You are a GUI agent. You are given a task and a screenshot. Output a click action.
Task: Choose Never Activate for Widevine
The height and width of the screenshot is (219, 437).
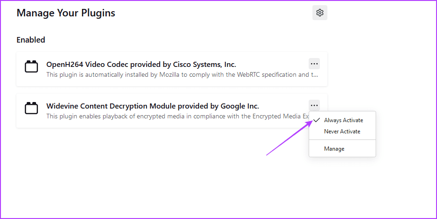click(x=342, y=131)
